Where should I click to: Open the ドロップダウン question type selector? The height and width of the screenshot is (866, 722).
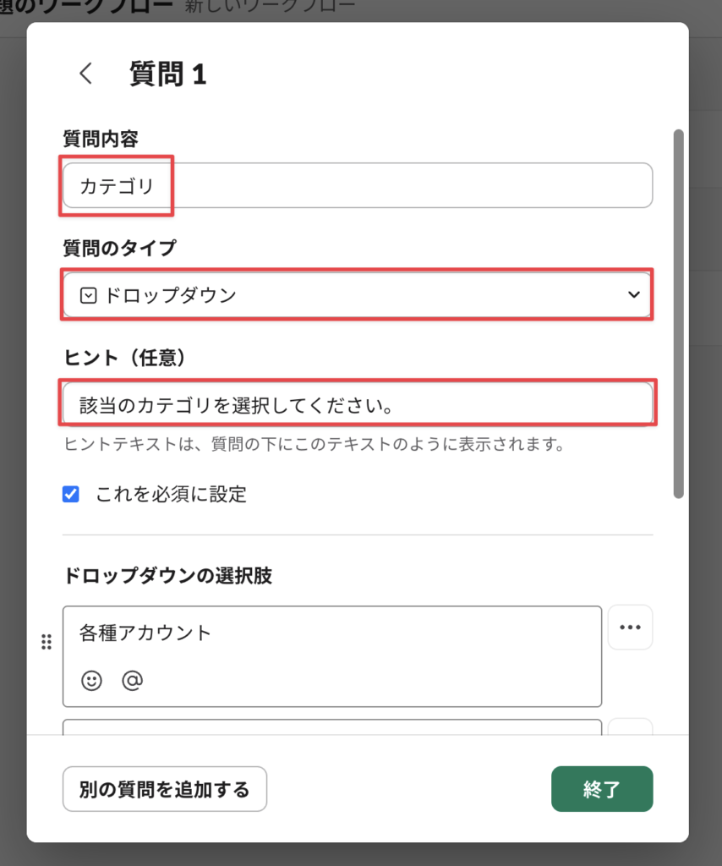coord(357,295)
